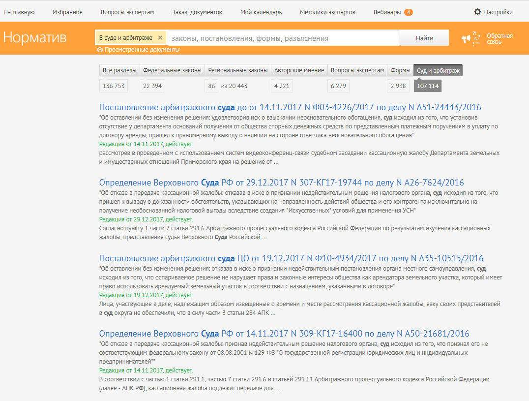Switch to Региональные законы tab
This screenshot has height=401, width=529.
[238, 70]
